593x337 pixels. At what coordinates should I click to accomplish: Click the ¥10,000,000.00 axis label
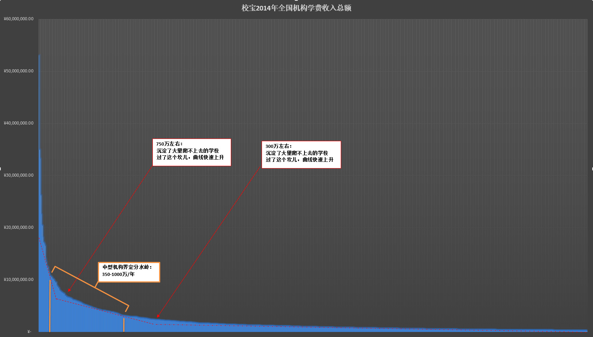pos(19,280)
